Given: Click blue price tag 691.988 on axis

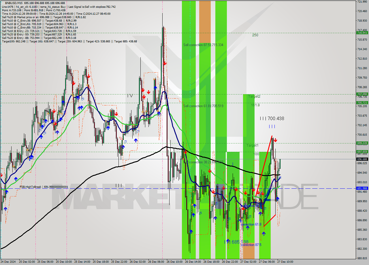Looking at the screenshot, I should (362, 188).
